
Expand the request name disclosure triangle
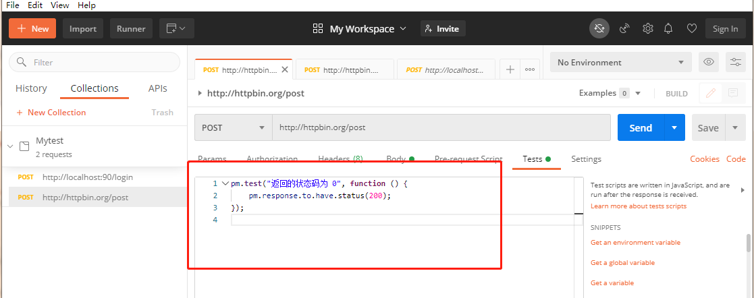coord(200,93)
